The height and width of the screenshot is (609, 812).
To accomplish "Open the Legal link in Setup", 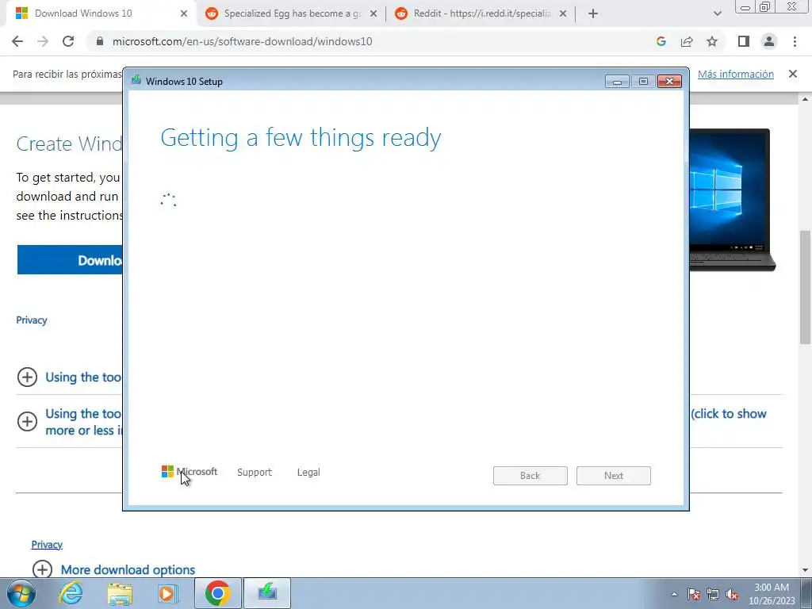I will click(308, 473).
